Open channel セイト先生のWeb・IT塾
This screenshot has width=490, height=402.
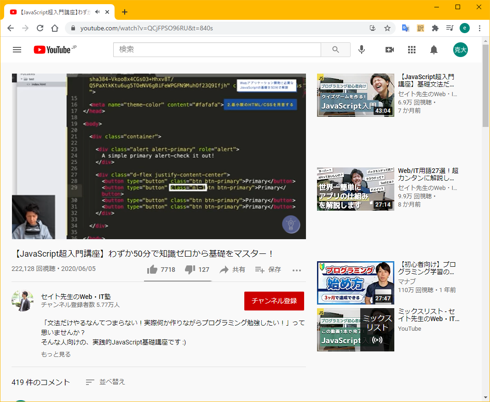[x=76, y=297]
